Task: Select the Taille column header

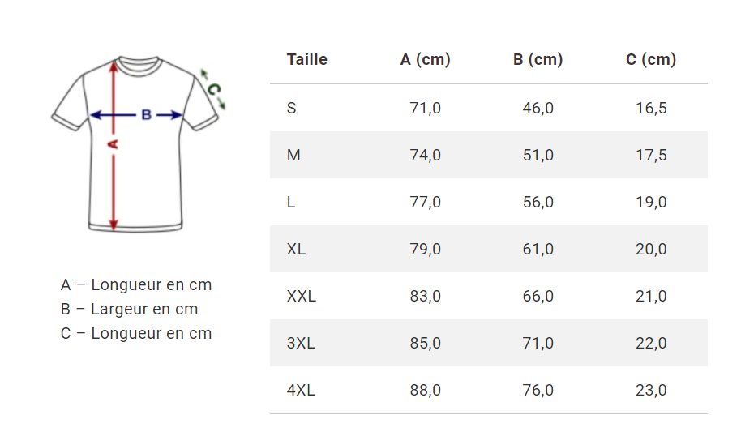Action: [307, 59]
